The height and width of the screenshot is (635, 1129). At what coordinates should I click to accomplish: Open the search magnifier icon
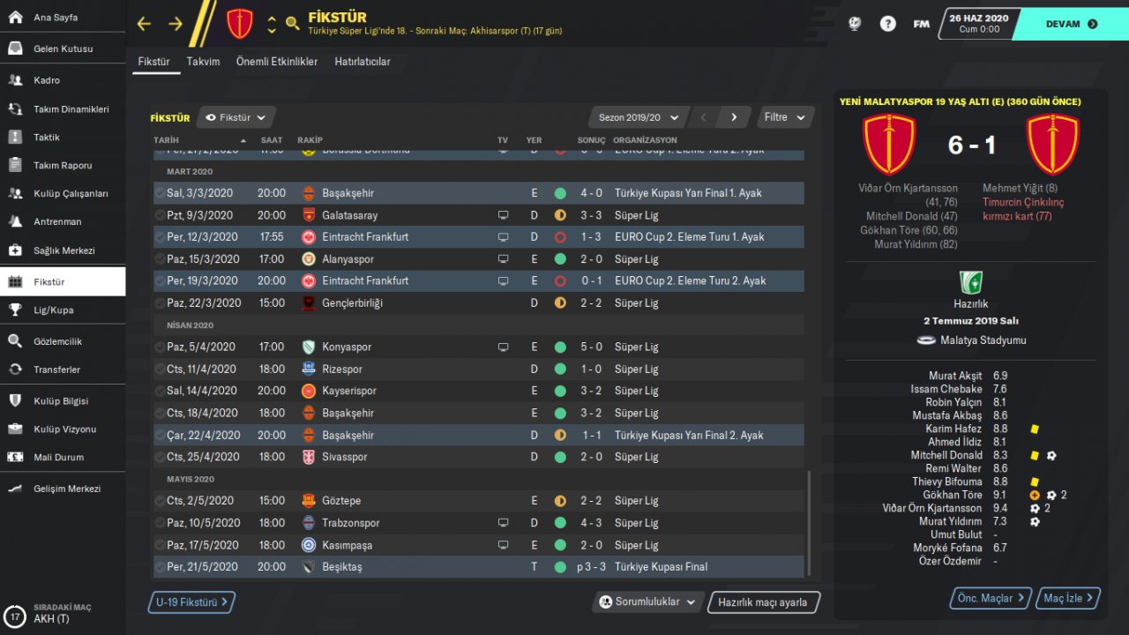[x=293, y=24]
